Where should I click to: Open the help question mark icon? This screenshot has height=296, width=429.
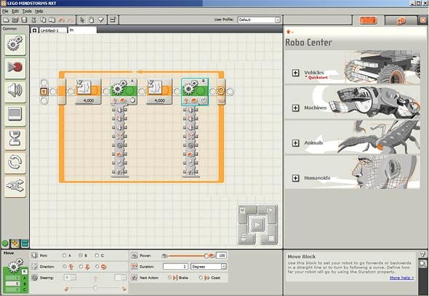(422, 254)
